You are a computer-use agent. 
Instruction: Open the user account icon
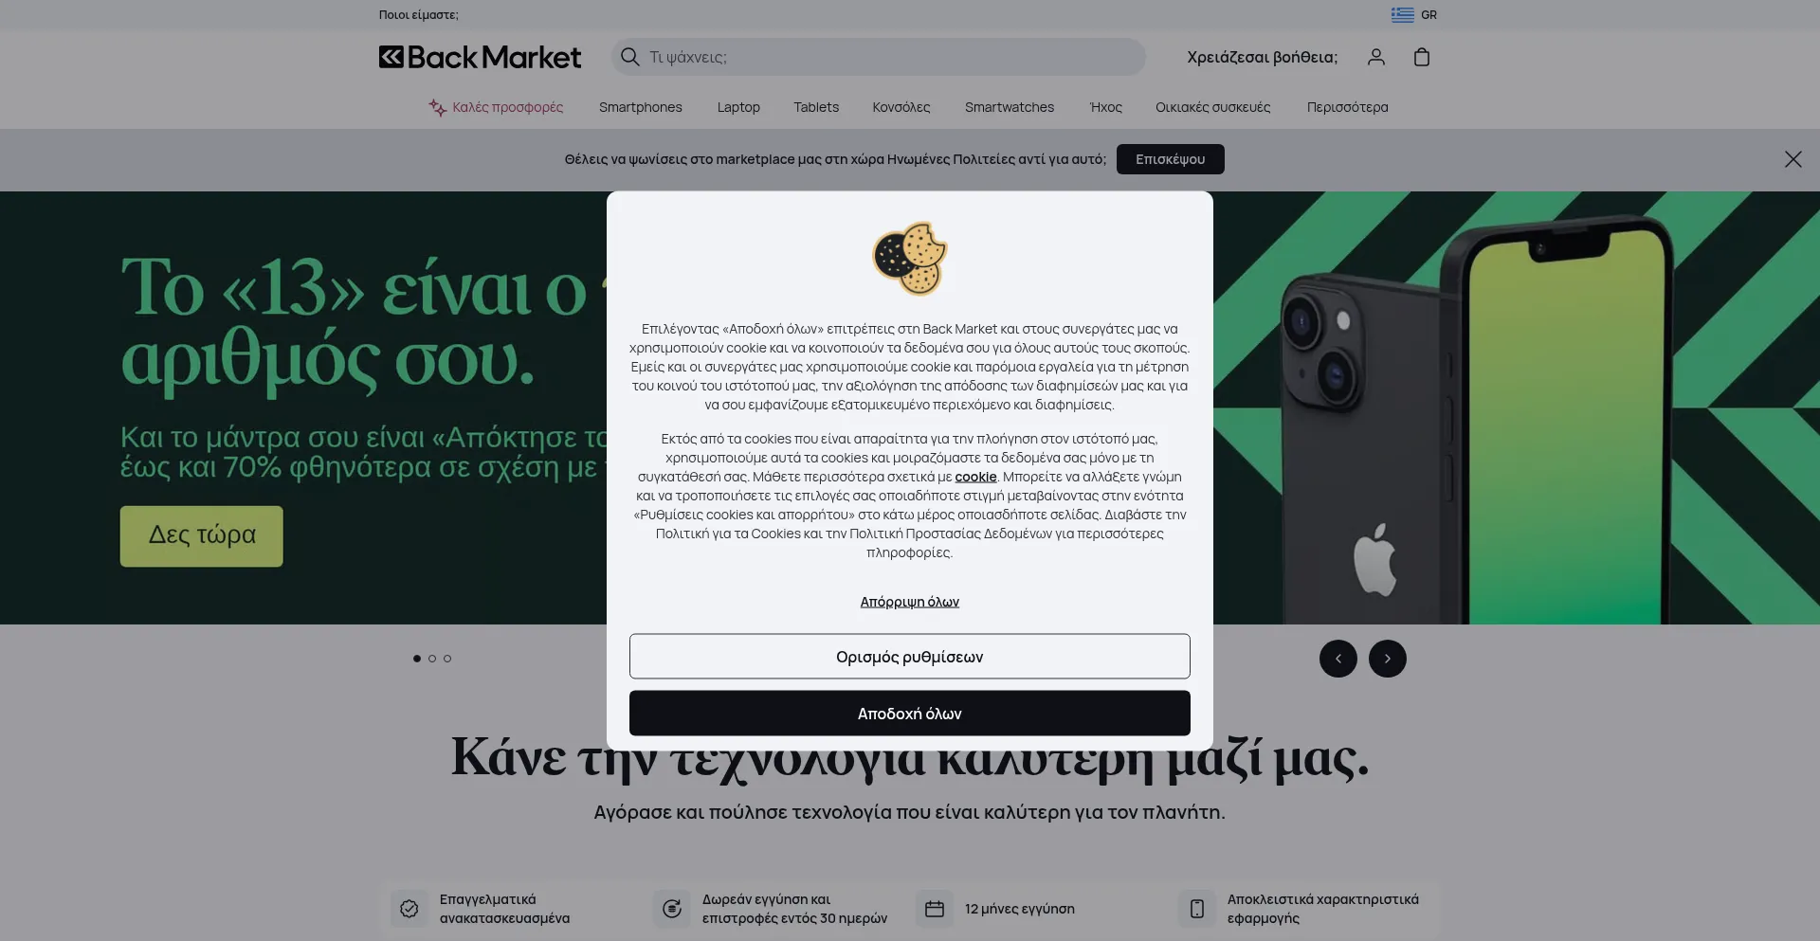(x=1376, y=57)
